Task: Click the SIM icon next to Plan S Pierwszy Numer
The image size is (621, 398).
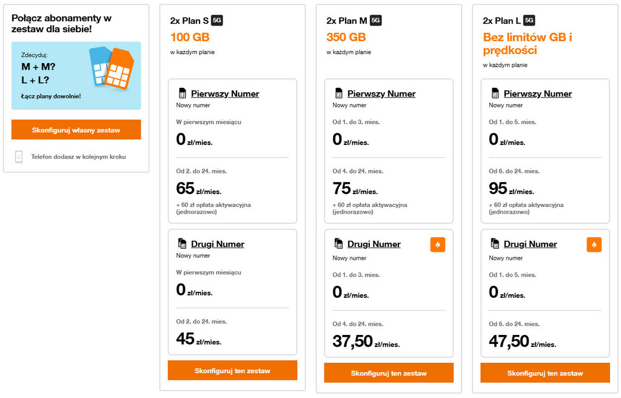Action: tap(182, 93)
